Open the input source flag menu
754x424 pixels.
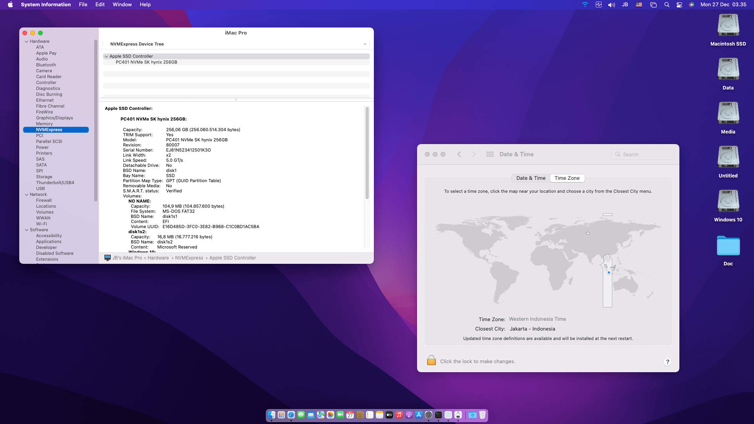639,5
